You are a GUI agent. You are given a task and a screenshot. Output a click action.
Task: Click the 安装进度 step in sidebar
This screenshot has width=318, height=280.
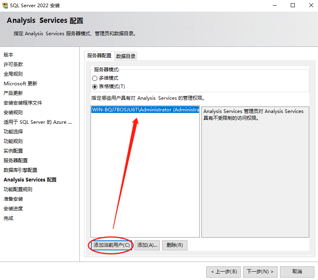pyautogui.click(x=13, y=209)
